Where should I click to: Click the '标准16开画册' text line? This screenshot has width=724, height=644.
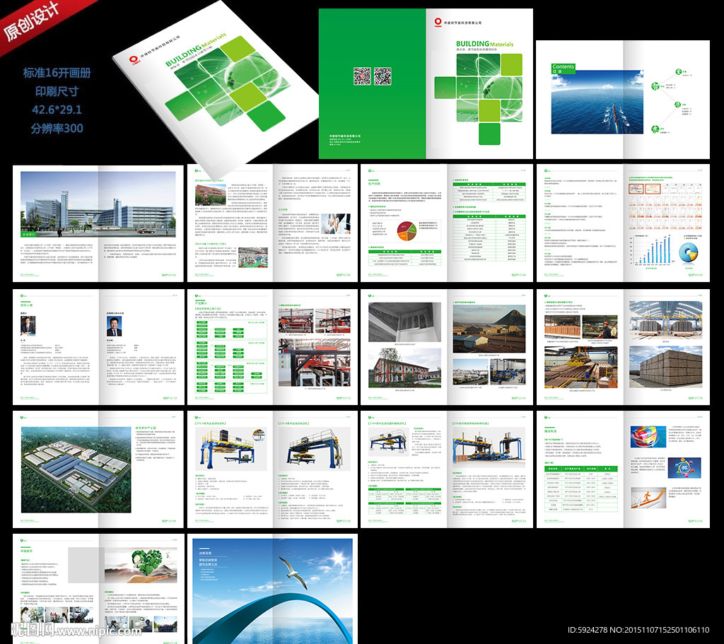(57, 73)
